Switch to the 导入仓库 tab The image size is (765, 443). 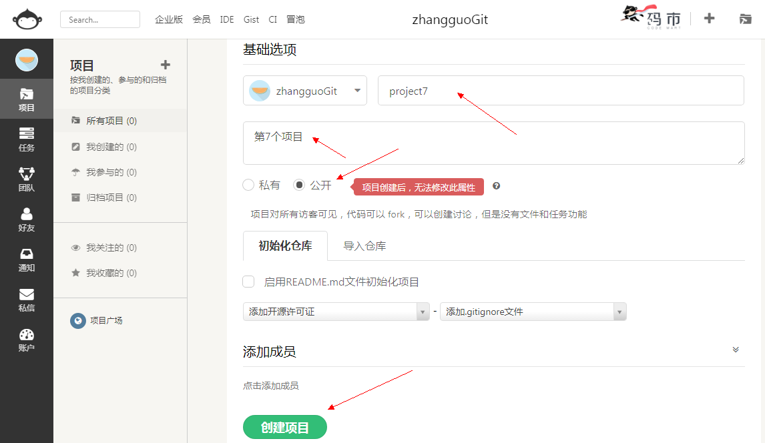[364, 246]
